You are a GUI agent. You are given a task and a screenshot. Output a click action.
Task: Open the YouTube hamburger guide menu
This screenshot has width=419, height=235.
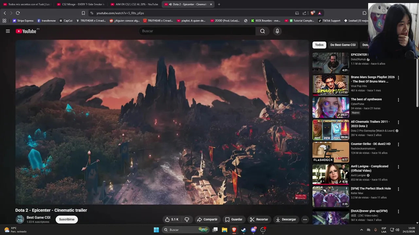pyautogui.click(x=8, y=31)
